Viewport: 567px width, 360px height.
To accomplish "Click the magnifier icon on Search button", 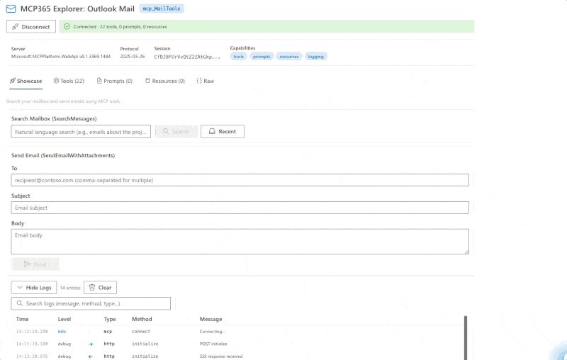I will point(166,131).
